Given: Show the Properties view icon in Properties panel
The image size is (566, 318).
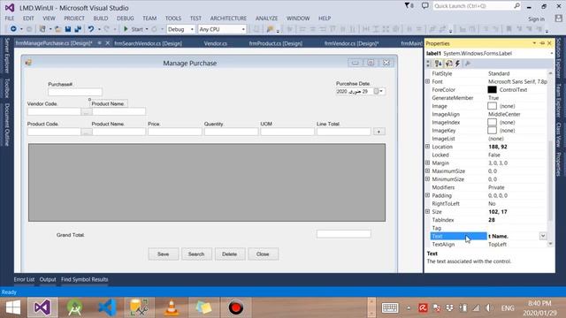Looking at the screenshot, I should click(448, 64).
